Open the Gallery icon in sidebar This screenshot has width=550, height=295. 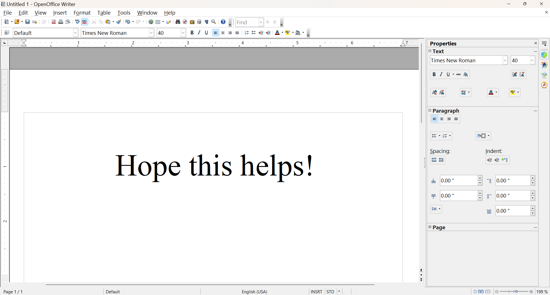pos(544,65)
